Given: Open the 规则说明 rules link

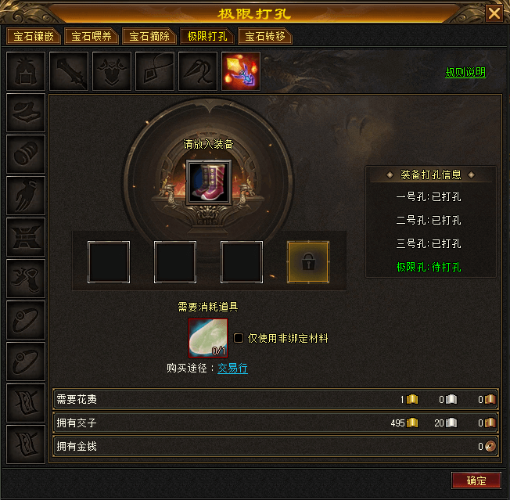Looking at the screenshot, I should (465, 72).
